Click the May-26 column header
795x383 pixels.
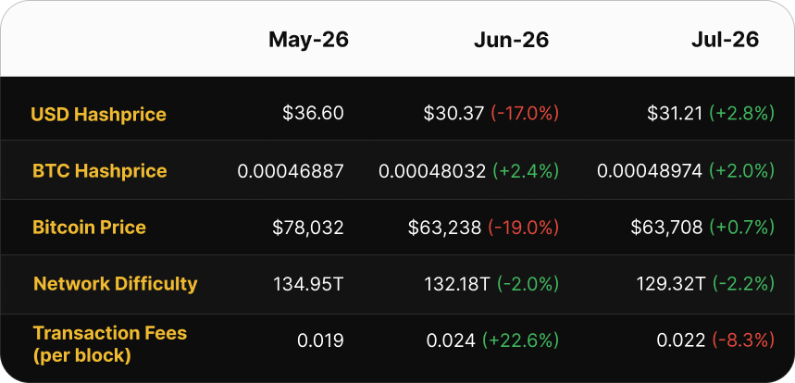[x=308, y=40]
